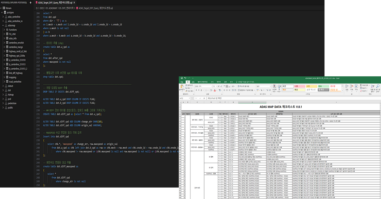Screen dimensions: 381x199
Task: Open the 수식 (Formulas) ribbon tab
Action: click(x=212, y=82)
